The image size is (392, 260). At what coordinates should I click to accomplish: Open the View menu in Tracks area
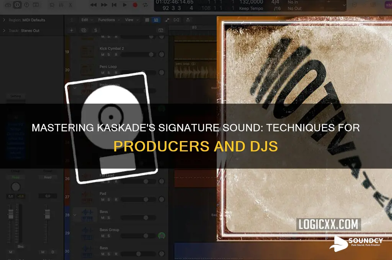pyautogui.click(x=132, y=20)
